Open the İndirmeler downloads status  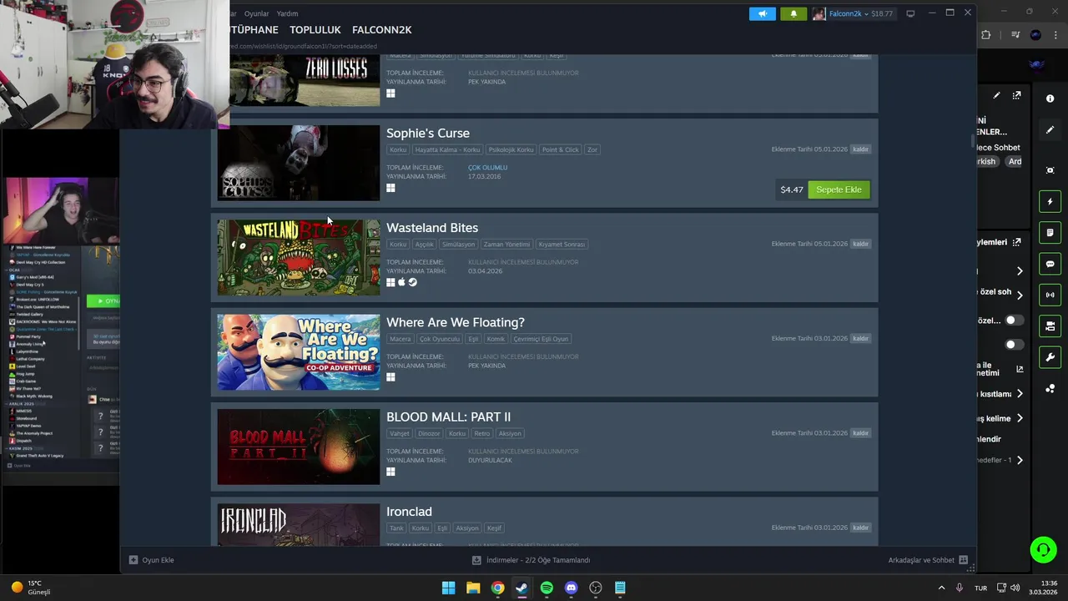531,560
